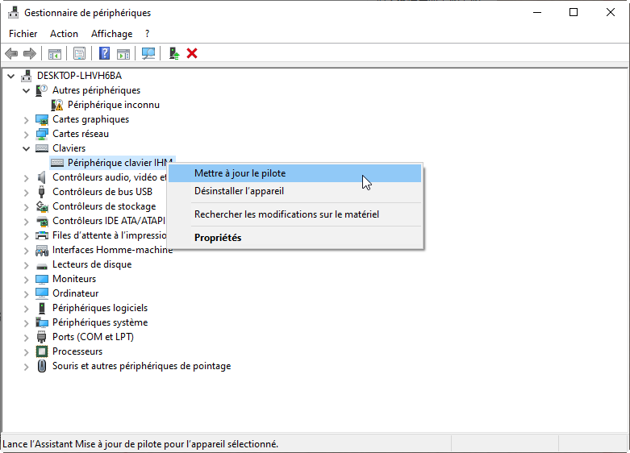Viewport: 630px width, 453px height.
Task: Click the speaker icon of Contrôleurs audio
Action: point(41,177)
